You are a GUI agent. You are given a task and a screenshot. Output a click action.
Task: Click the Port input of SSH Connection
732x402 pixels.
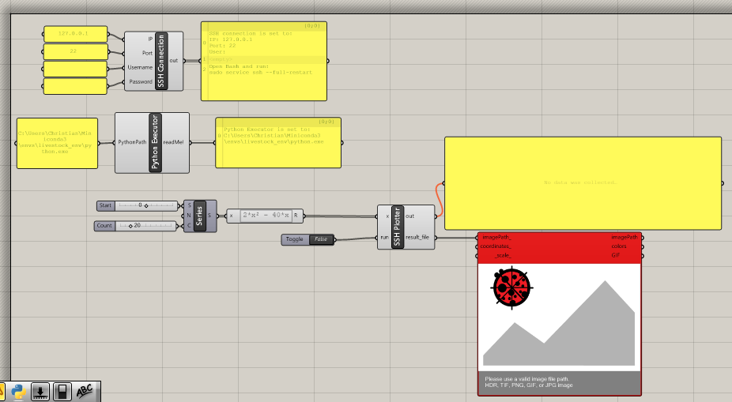click(x=147, y=53)
